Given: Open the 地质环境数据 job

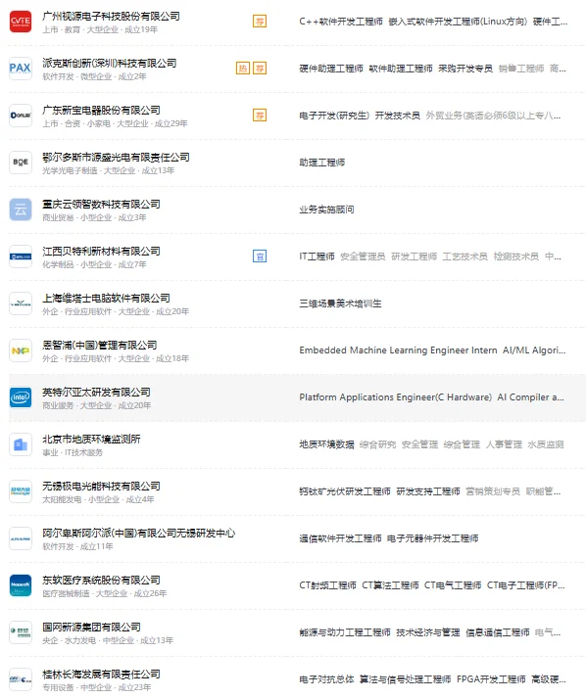Looking at the screenshot, I should pyautogui.click(x=326, y=444).
